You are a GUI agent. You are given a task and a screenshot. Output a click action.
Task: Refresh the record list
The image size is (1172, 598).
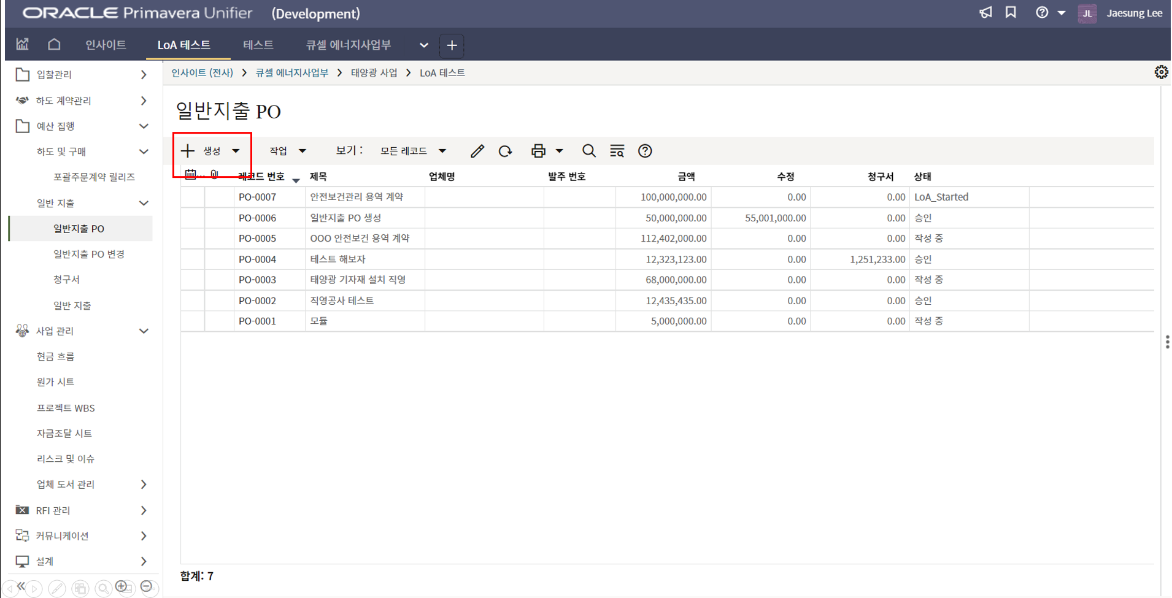pos(505,151)
